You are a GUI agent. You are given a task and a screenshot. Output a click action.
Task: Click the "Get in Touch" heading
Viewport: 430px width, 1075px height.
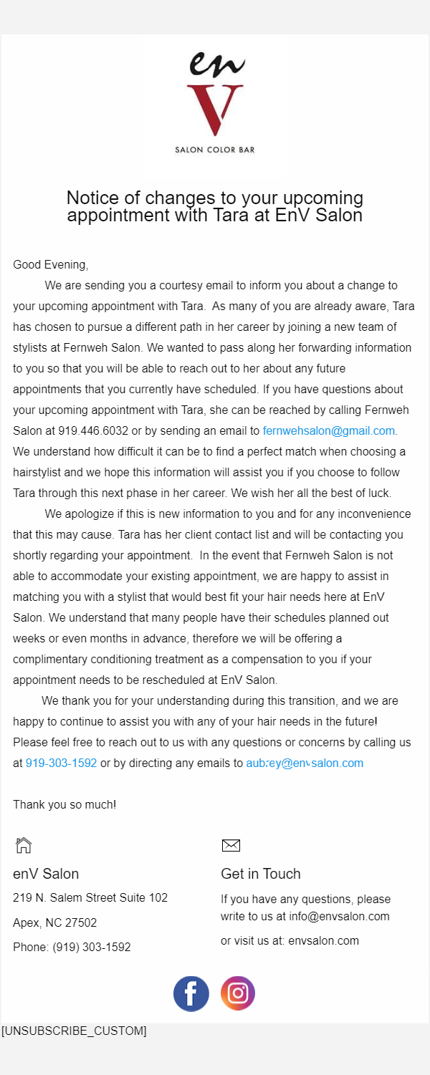(x=261, y=874)
